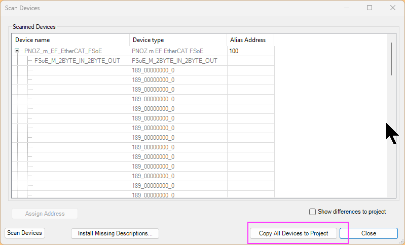This screenshot has height=245, width=405.
Task: Close the Scan Devices window with X
Action: 393,8
